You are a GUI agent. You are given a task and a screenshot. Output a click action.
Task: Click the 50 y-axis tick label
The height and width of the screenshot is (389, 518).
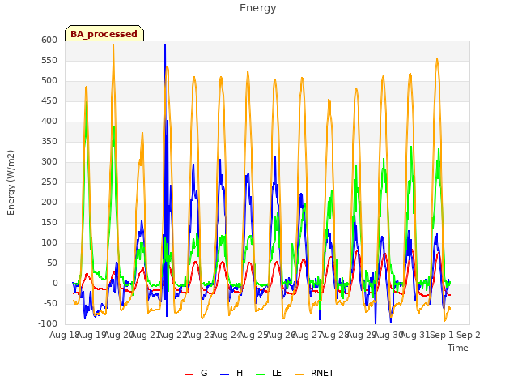[52, 263]
